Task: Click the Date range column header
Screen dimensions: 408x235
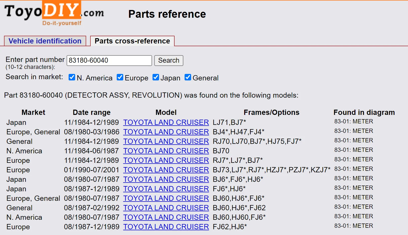Action: coord(91,112)
